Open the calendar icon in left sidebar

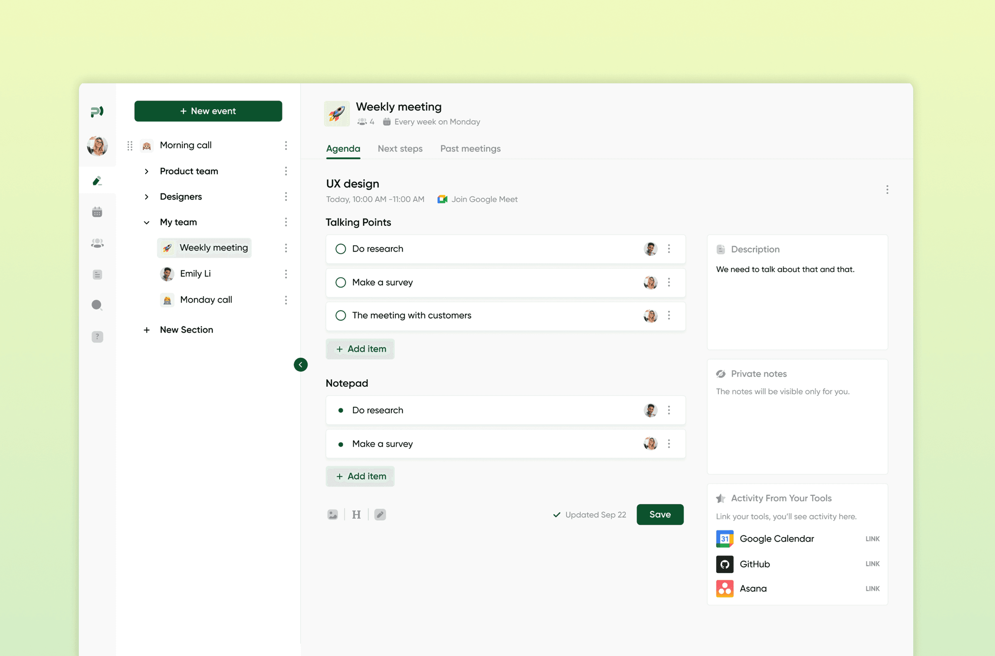pos(97,212)
